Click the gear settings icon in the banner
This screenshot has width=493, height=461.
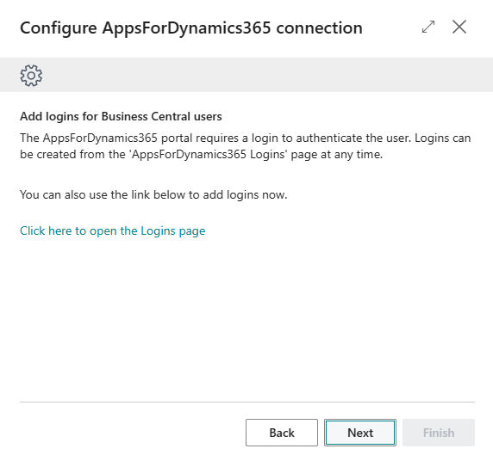31,76
